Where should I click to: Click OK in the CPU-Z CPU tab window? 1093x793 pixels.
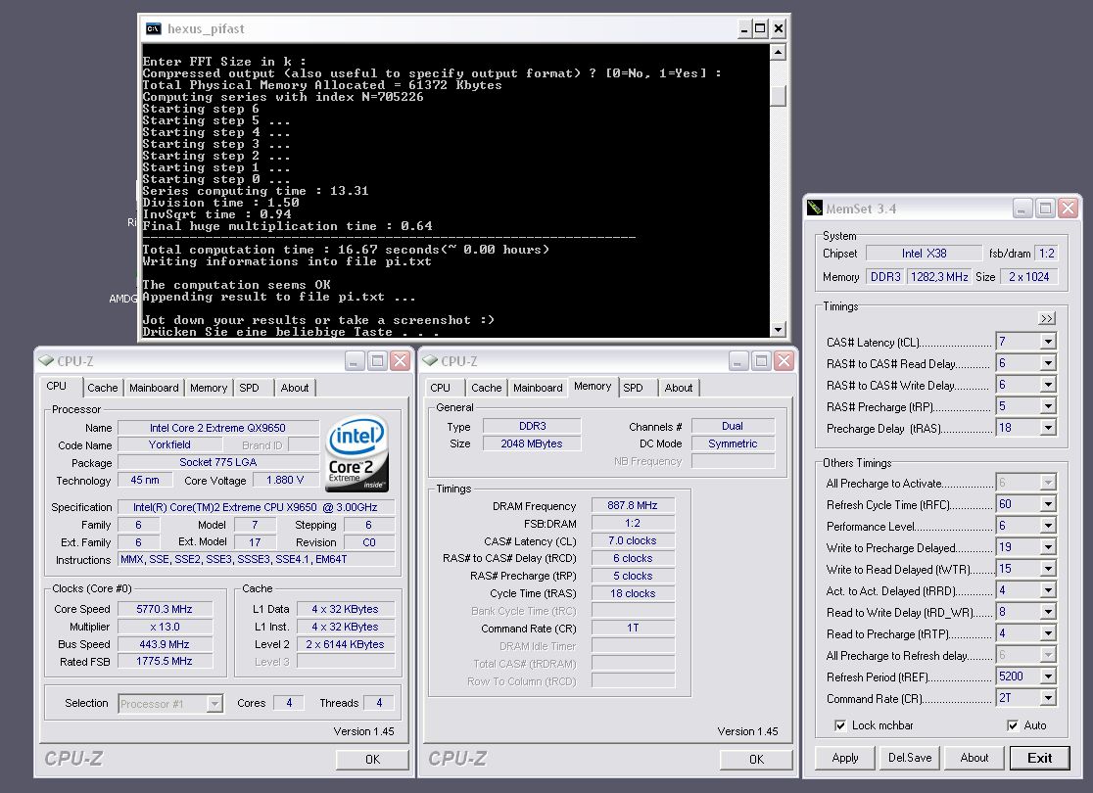tap(372, 759)
